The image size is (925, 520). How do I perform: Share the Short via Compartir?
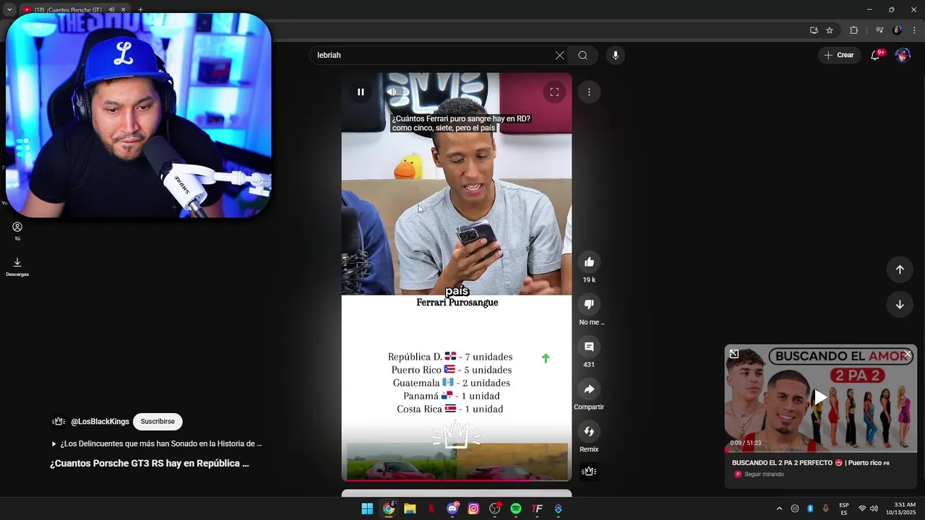pyautogui.click(x=589, y=389)
